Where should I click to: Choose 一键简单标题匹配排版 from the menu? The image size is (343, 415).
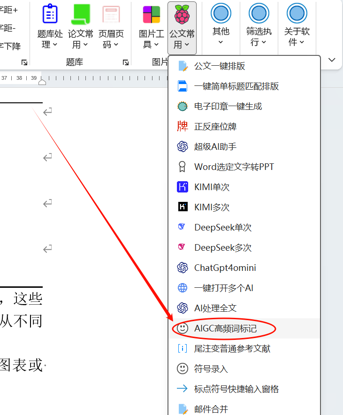[244, 86]
